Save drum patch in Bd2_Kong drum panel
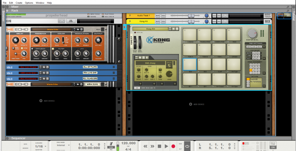 coord(143,57)
